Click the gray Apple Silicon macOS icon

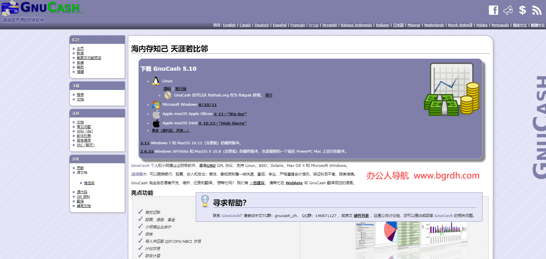(156, 114)
